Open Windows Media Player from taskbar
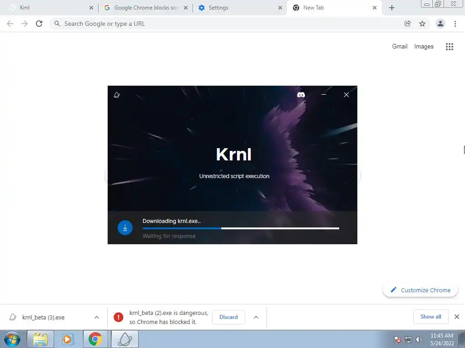This screenshot has width=465, height=348. 68,339
